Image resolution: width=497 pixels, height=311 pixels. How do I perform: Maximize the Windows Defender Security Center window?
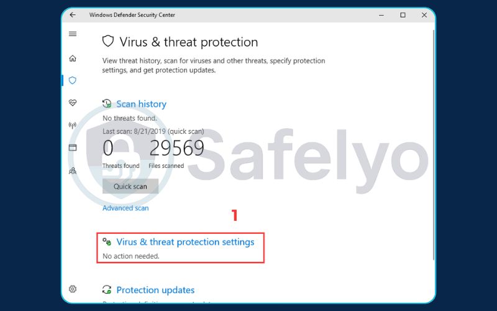[x=403, y=15]
